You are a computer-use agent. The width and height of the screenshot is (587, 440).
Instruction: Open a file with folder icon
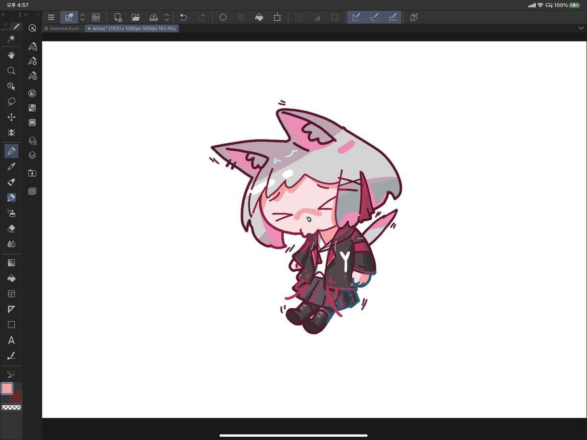[136, 17]
